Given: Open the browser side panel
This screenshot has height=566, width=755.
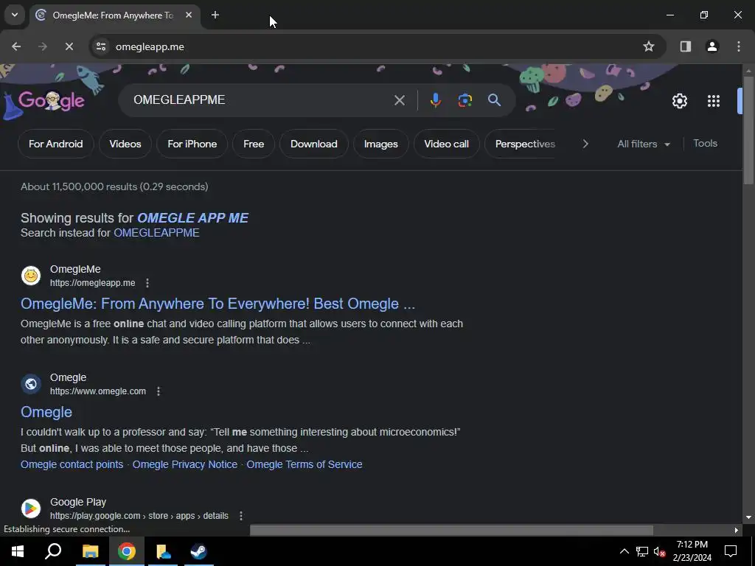Looking at the screenshot, I should click(685, 46).
